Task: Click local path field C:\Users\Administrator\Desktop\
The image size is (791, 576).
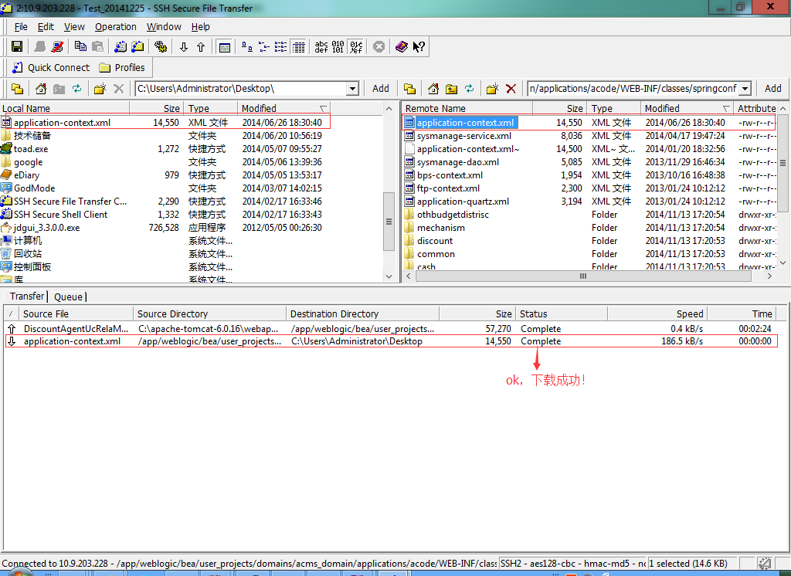Action: tap(241, 89)
